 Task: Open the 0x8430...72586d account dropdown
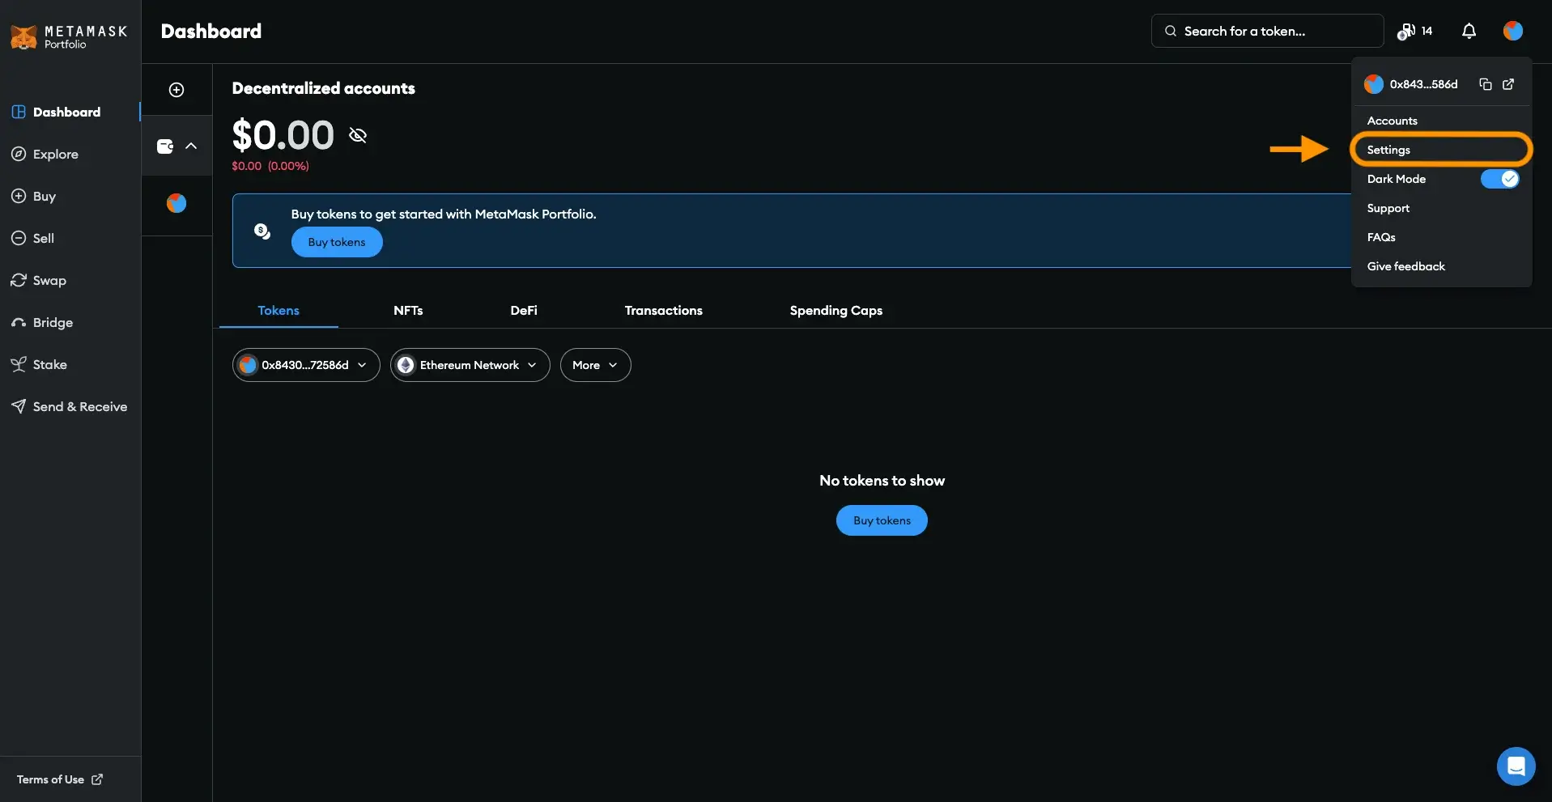click(306, 365)
